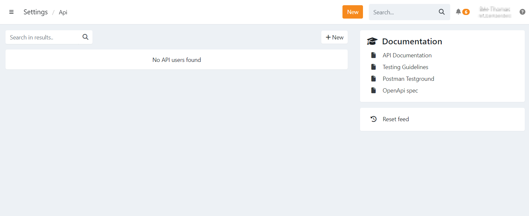
Task: Click the Testing Guidelines file icon
Action: tap(374, 67)
